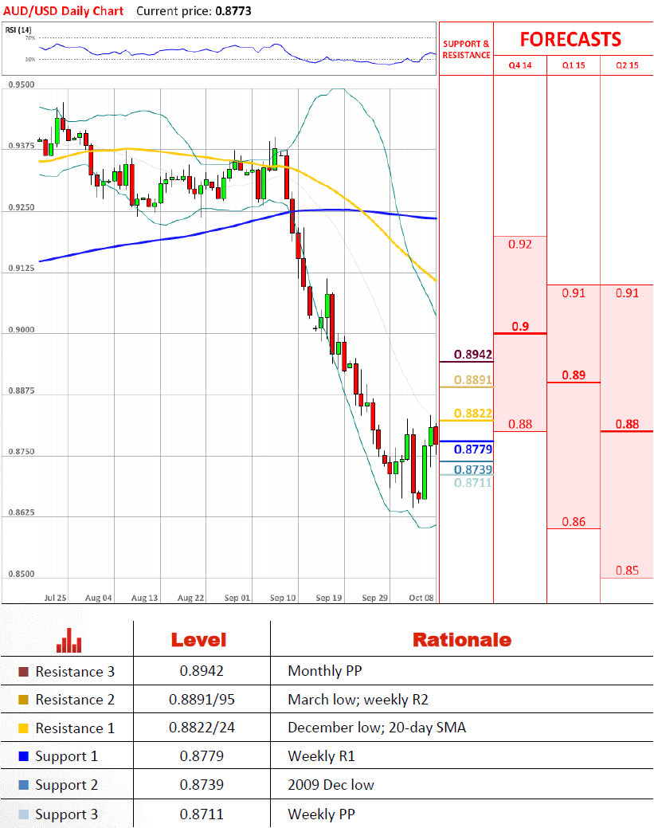The height and width of the screenshot is (828, 654).
Task: Open the Q4 14 forecast column header
Action: (520, 65)
